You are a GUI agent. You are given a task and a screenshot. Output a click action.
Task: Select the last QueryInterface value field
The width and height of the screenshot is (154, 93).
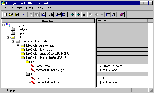pos(122,82)
